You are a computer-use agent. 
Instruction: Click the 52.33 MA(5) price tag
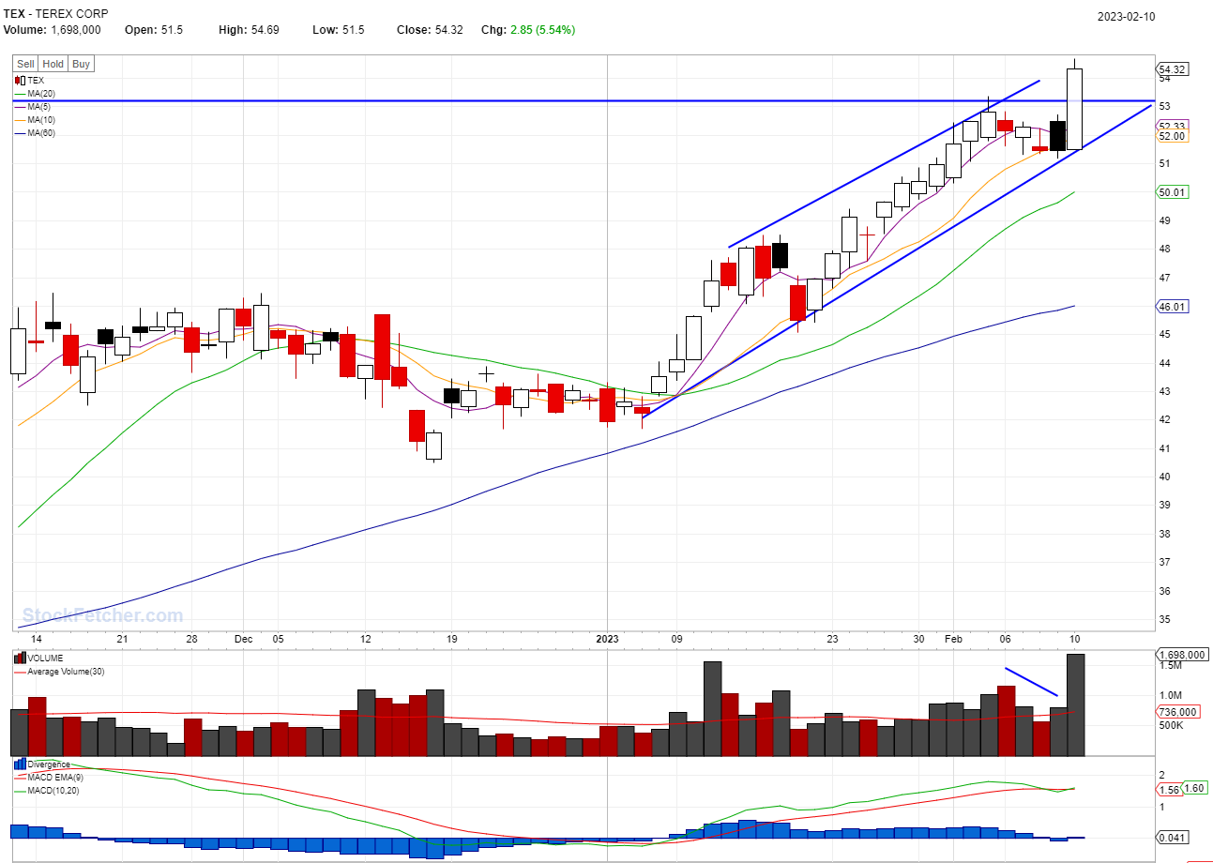pyautogui.click(x=1172, y=127)
